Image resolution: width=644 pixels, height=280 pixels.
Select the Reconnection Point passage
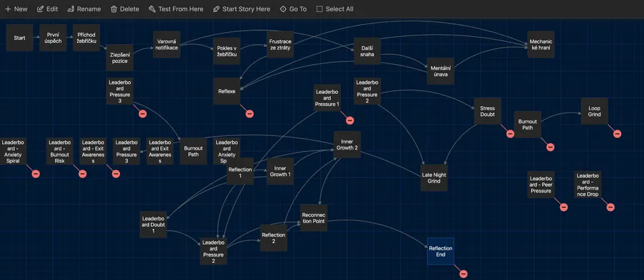pos(313,218)
